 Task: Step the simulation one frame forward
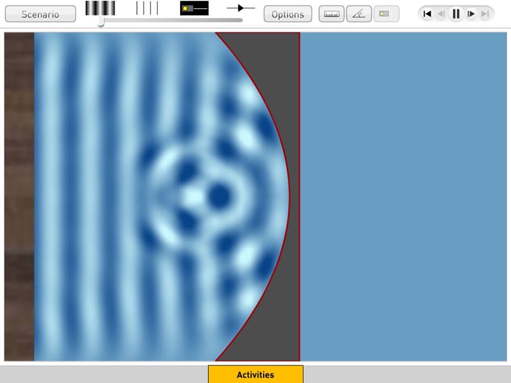click(471, 14)
